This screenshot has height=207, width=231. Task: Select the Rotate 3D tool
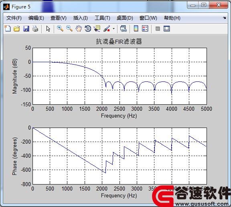click(88, 28)
